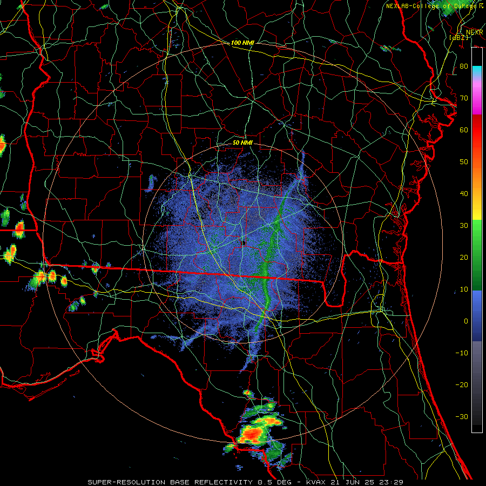Click the dBZ unit label

point(458,38)
